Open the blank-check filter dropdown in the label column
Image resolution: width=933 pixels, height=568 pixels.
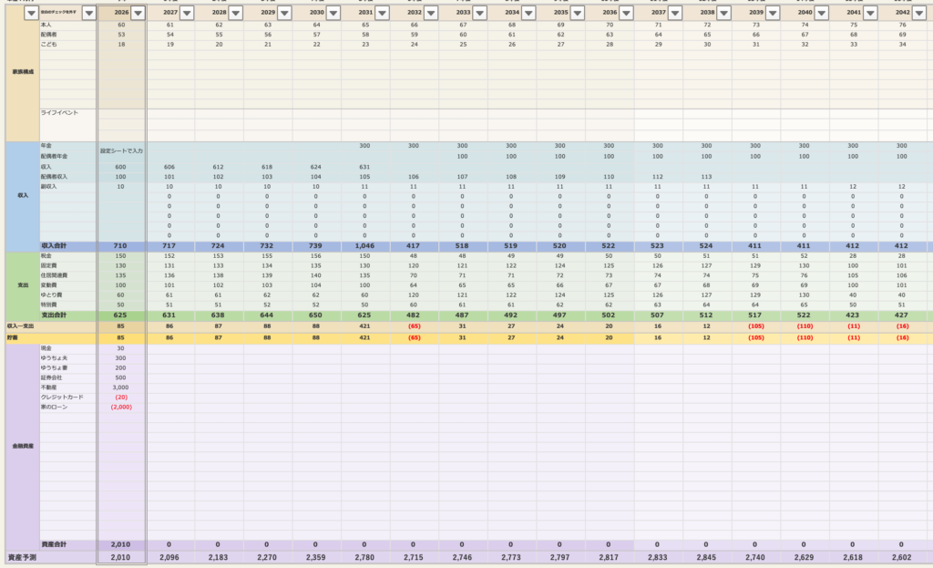point(88,13)
